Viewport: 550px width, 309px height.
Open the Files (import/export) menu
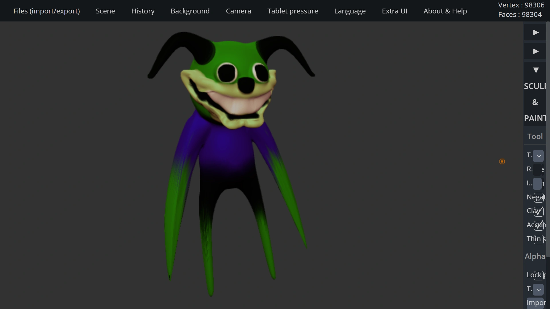coord(46,11)
